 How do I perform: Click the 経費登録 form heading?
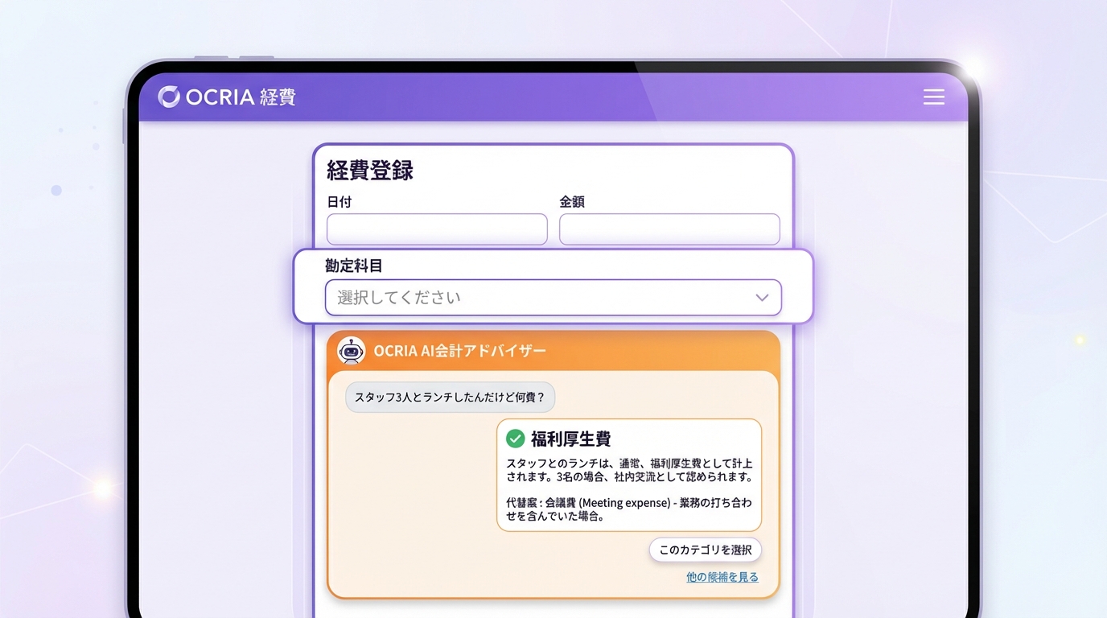coord(369,170)
